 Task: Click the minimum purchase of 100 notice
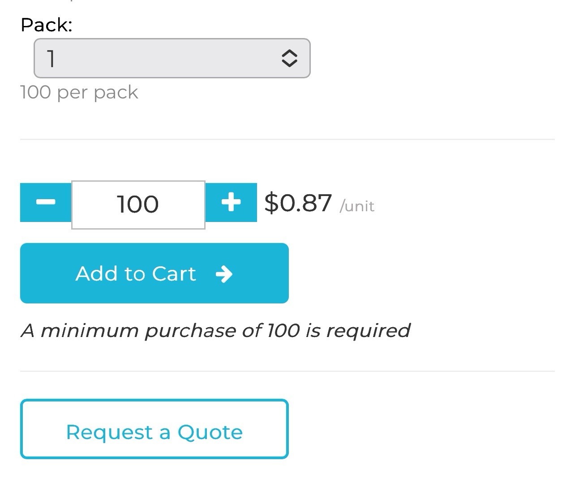215,330
